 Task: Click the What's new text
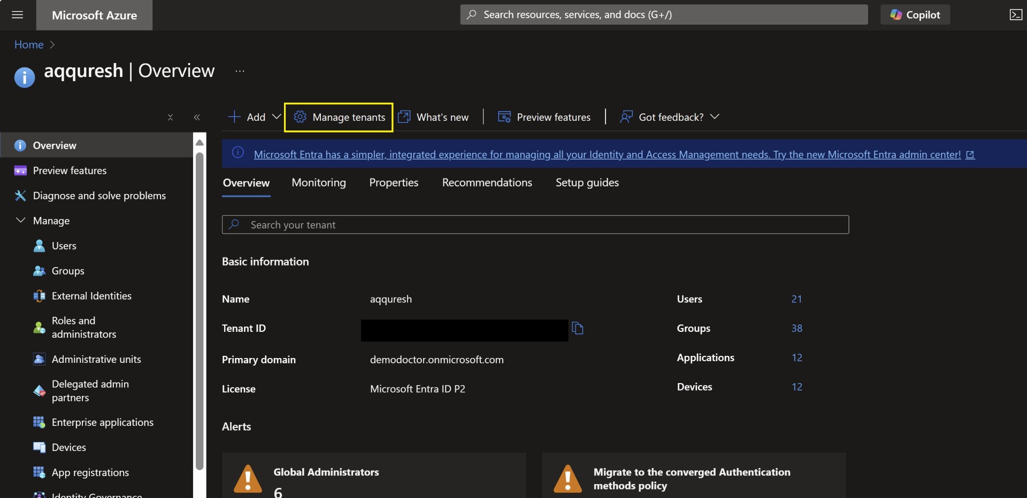click(x=442, y=117)
